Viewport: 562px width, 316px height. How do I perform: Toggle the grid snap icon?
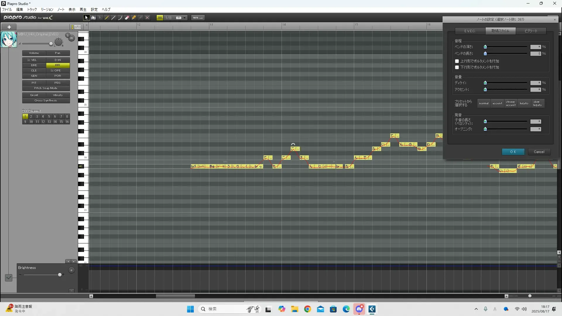(x=160, y=18)
